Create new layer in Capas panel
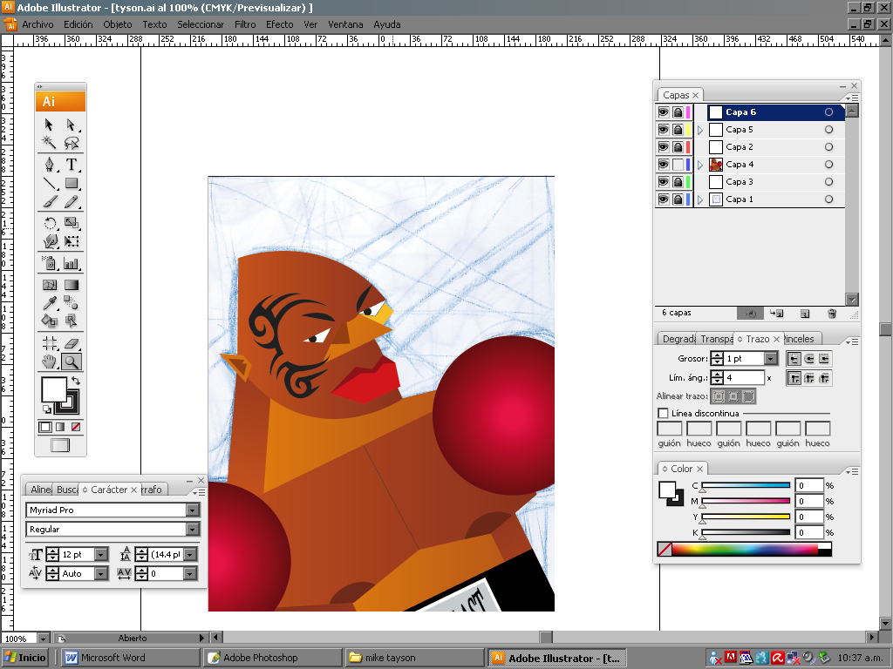 click(805, 314)
